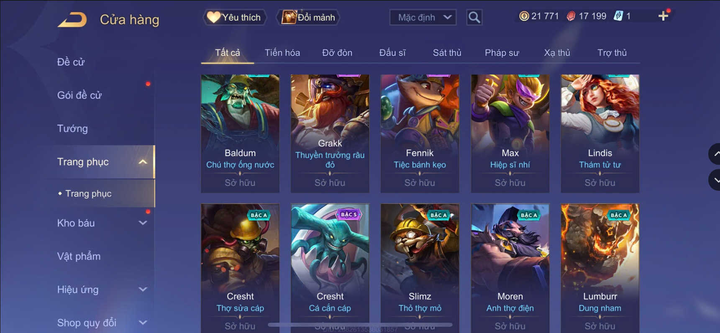Viewport: 720px width, 333px height.
Task: Switch to the Pháp sư tab
Action: (502, 53)
